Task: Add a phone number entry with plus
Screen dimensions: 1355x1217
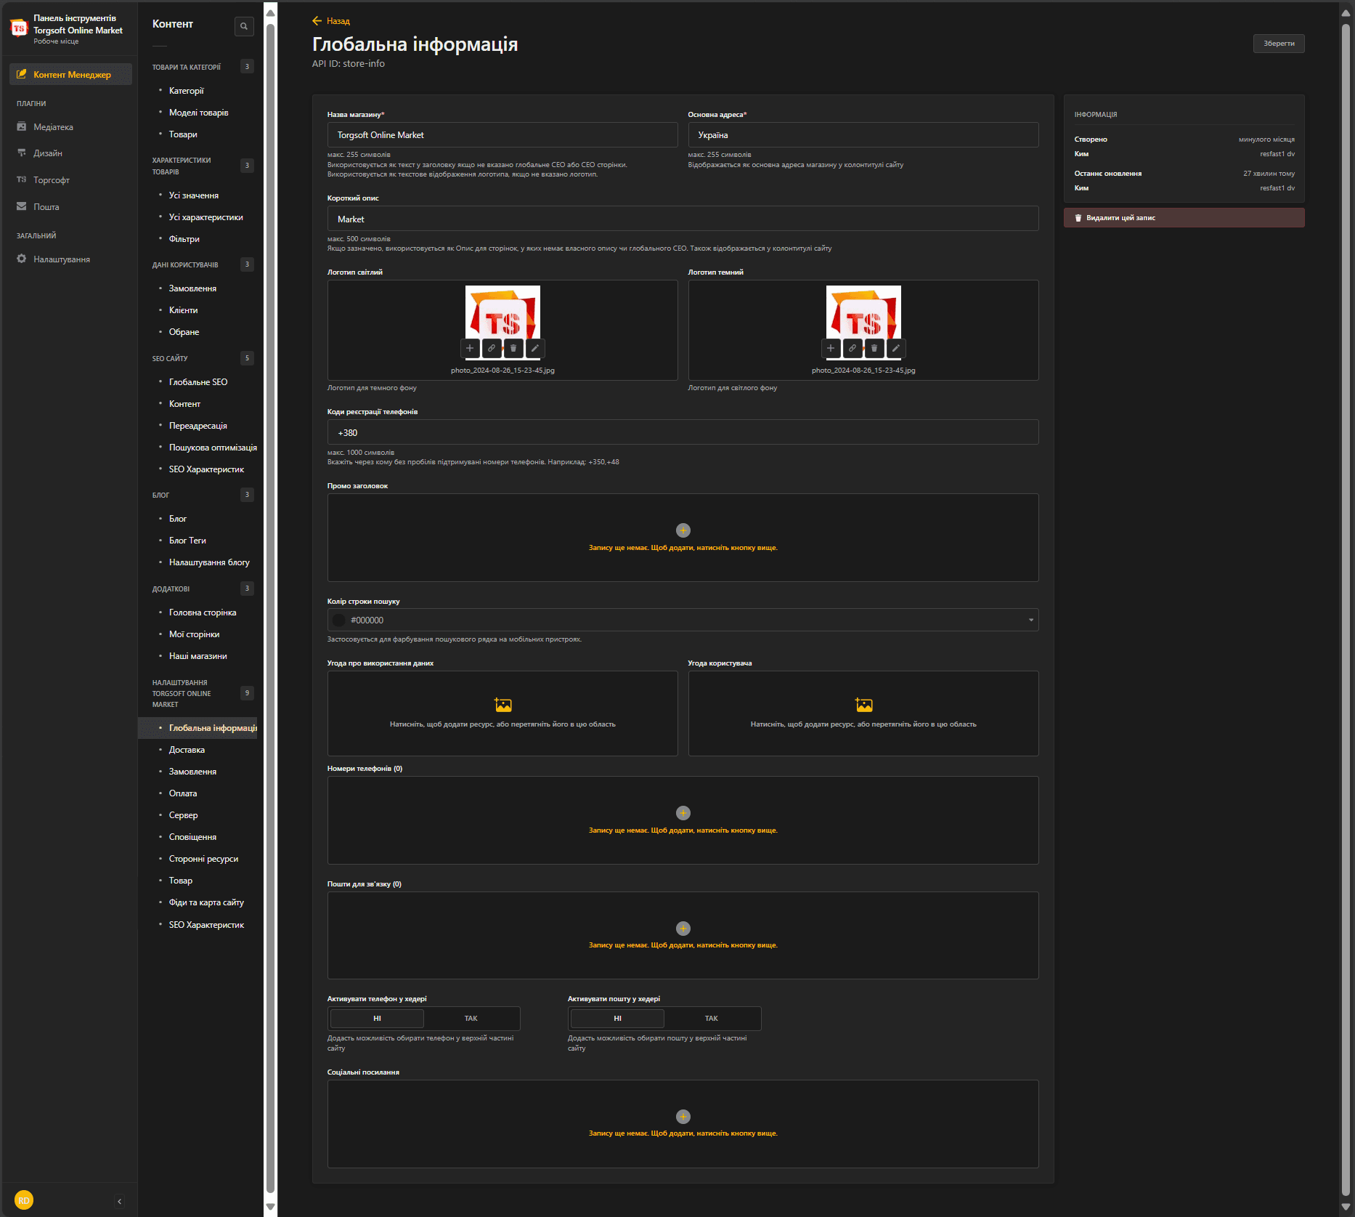Action: [x=683, y=813]
